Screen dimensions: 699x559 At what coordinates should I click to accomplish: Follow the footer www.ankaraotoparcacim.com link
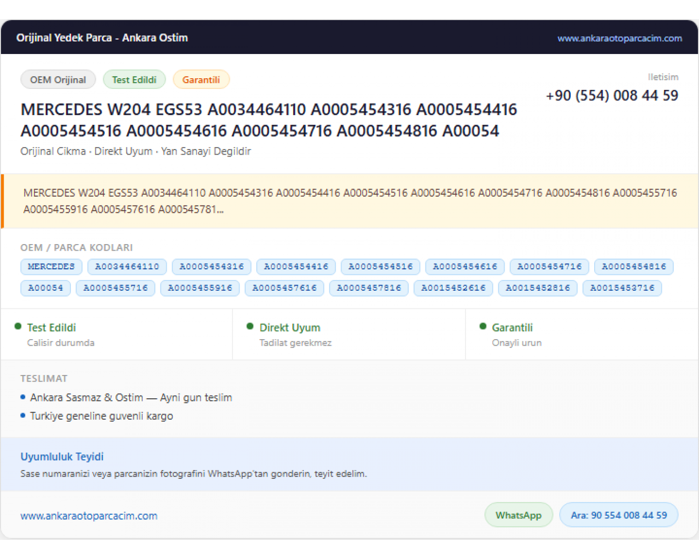coord(89,516)
